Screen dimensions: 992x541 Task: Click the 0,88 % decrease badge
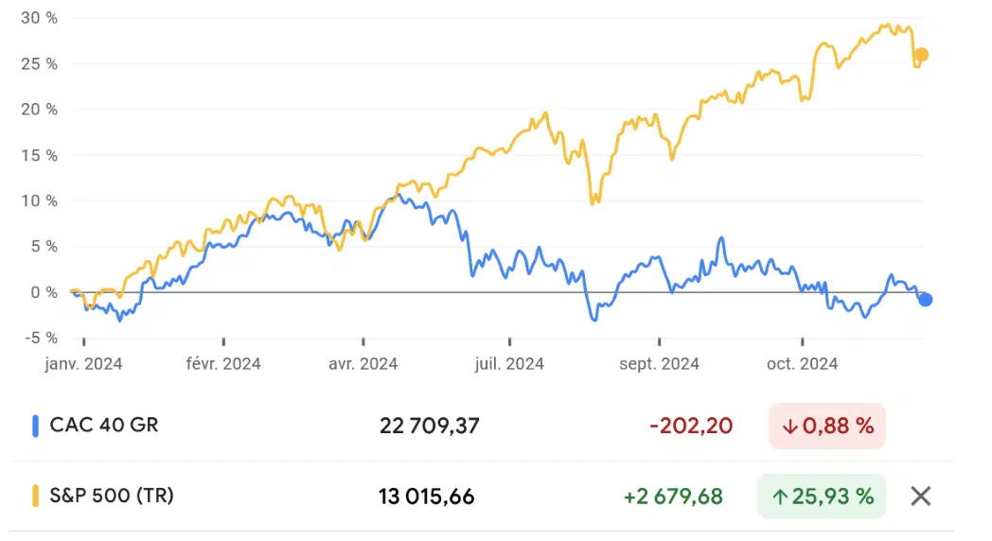(x=827, y=427)
